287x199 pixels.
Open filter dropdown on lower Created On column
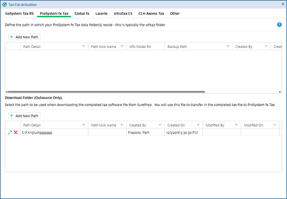(x=198, y=125)
